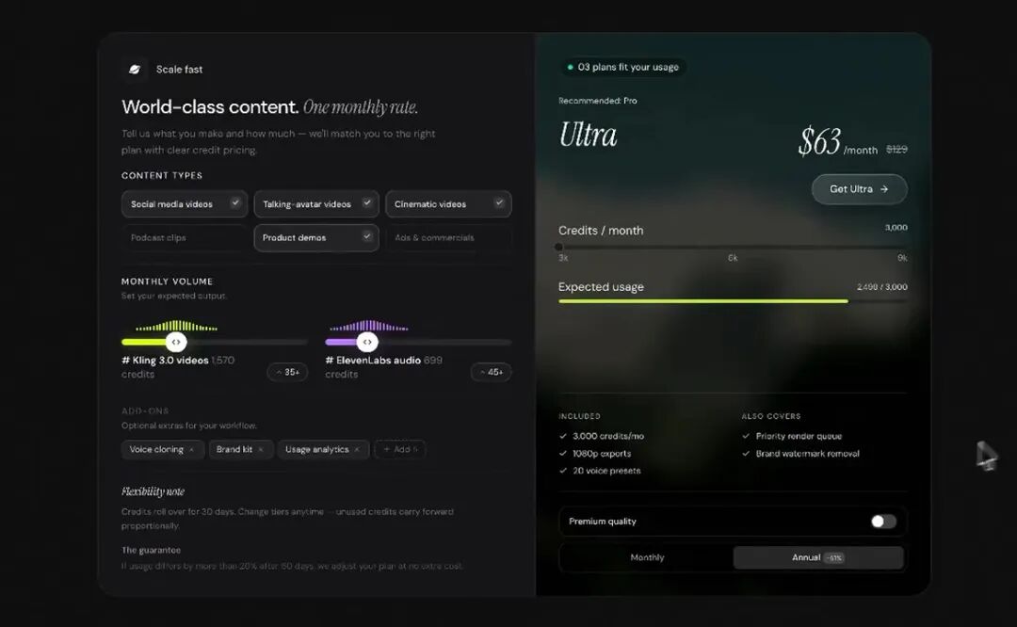
Task: Click the Ultra plan name heading
Action: 588,135
